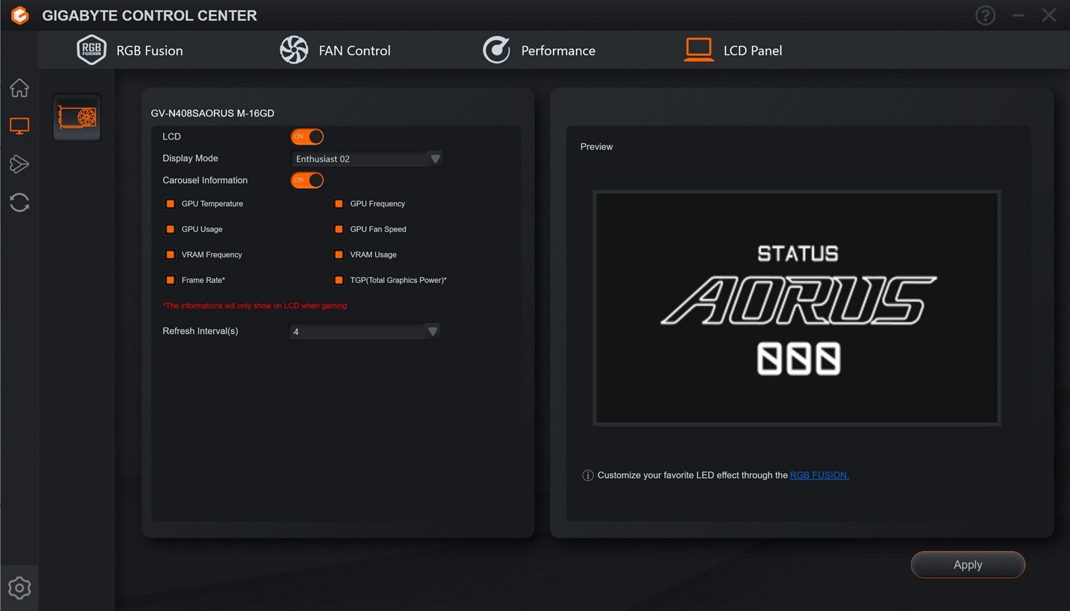The image size is (1070, 611).
Task: Turn off Carousel Information toggle
Action: (x=307, y=180)
